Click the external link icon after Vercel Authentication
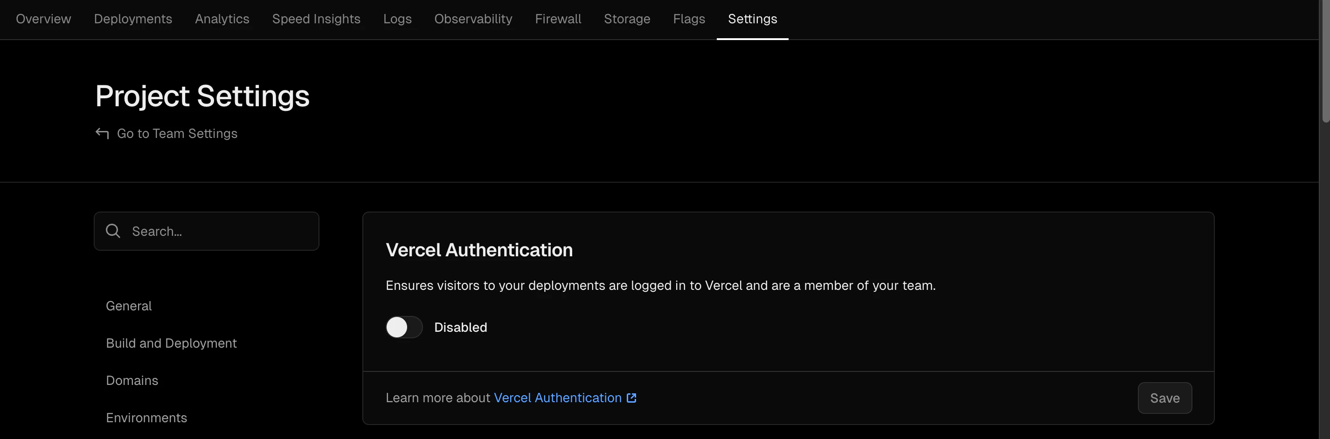This screenshot has width=1330, height=439. pos(631,398)
